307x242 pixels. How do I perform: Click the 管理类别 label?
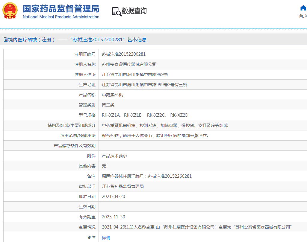(x=87, y=105)
